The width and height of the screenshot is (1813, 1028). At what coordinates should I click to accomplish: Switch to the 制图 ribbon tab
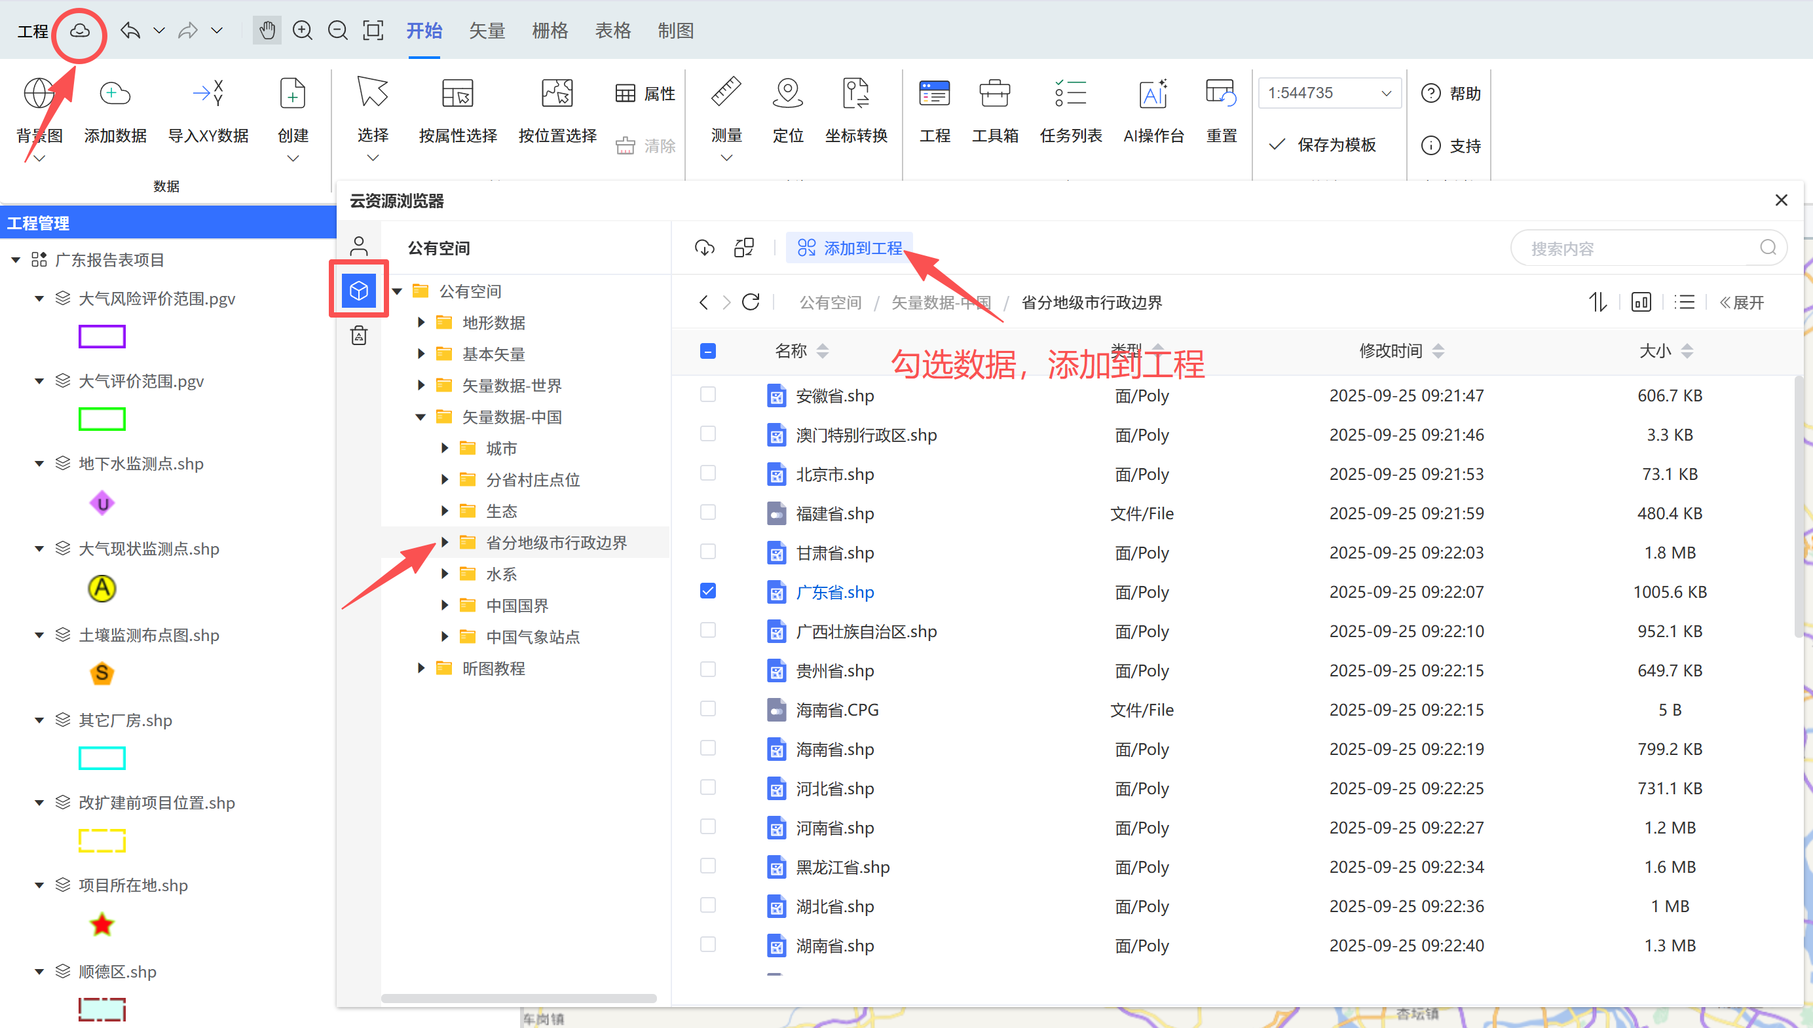[675, 30]
